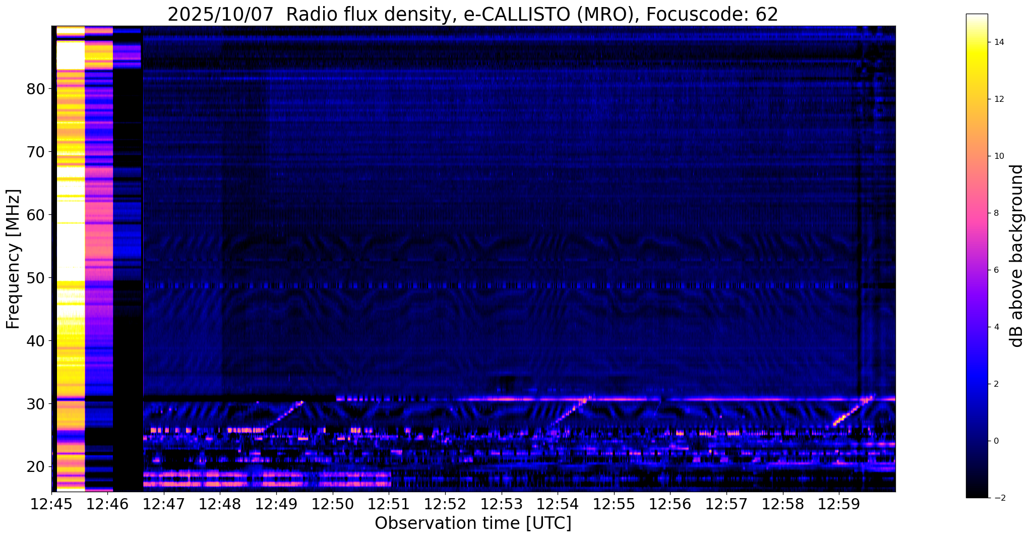Select the 30 MHz frequency tick label
The height and width of the screenshot is (538, 1032).
[x=36, y=404]
